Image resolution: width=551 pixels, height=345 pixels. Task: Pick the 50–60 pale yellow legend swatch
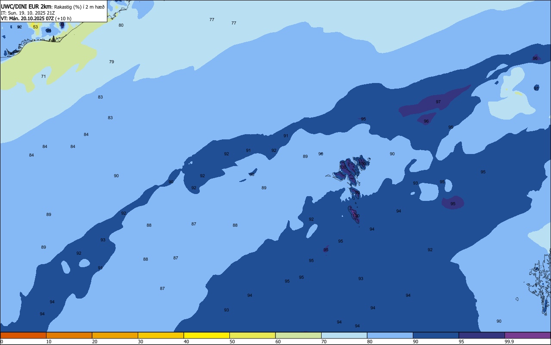click(x=252, y=335)
